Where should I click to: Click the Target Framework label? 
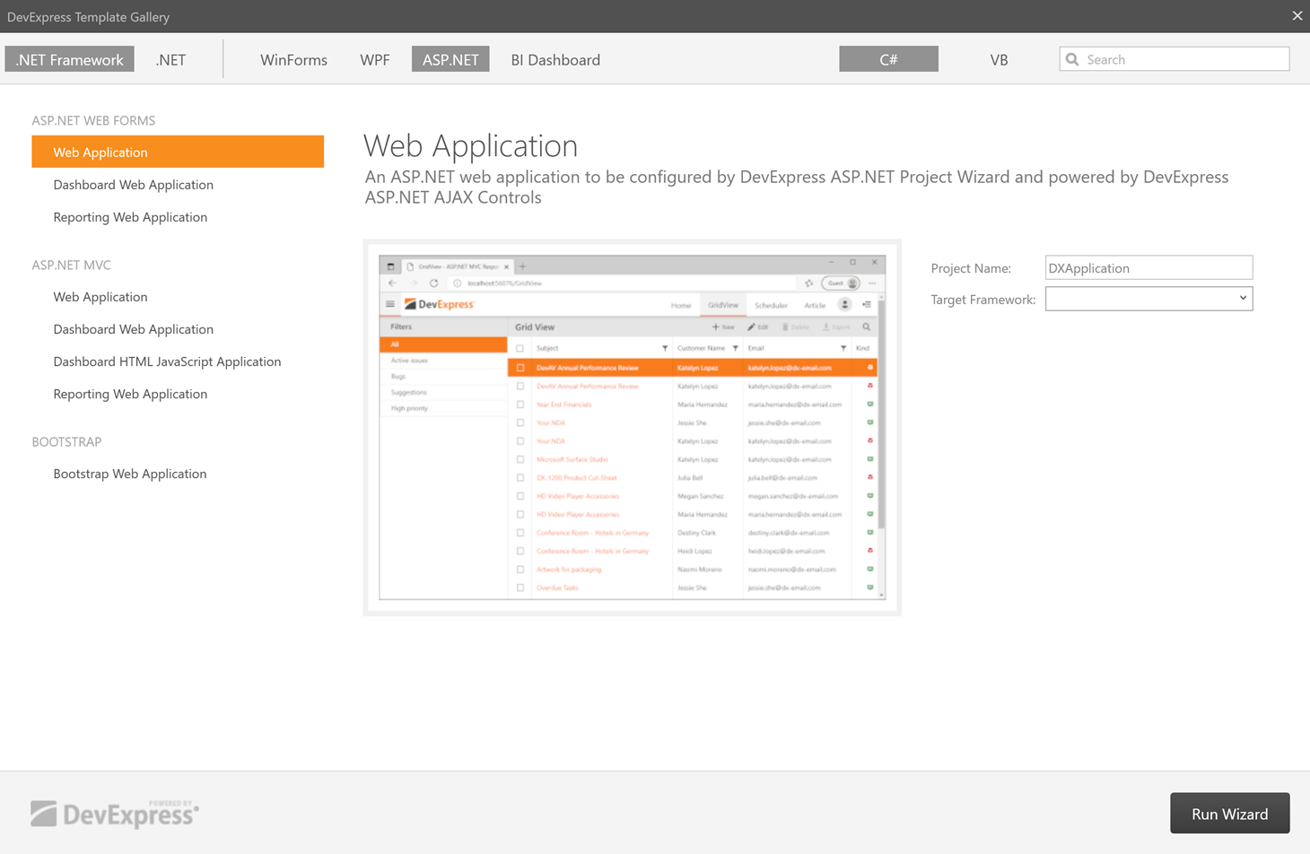click(x=982, y=300)
